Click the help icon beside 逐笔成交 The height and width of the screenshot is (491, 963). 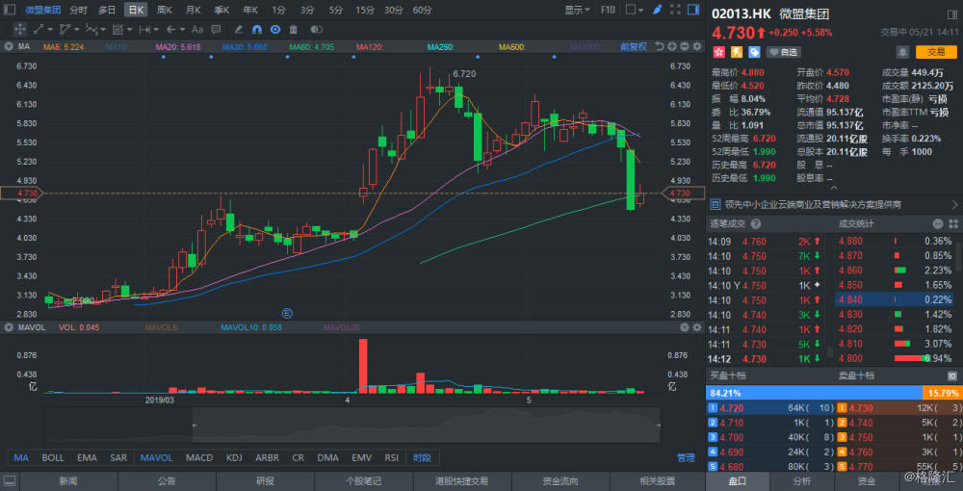pyautogui.click(x=756, y=224)
